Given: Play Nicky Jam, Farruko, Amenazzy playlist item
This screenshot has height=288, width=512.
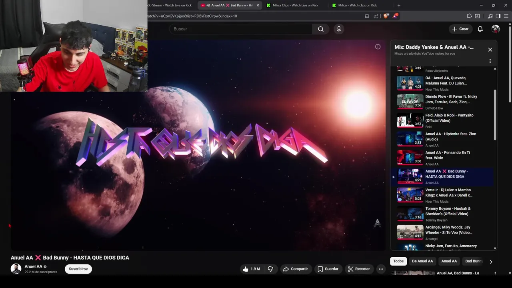Looking at the screenshot, I should coord(442,247).
